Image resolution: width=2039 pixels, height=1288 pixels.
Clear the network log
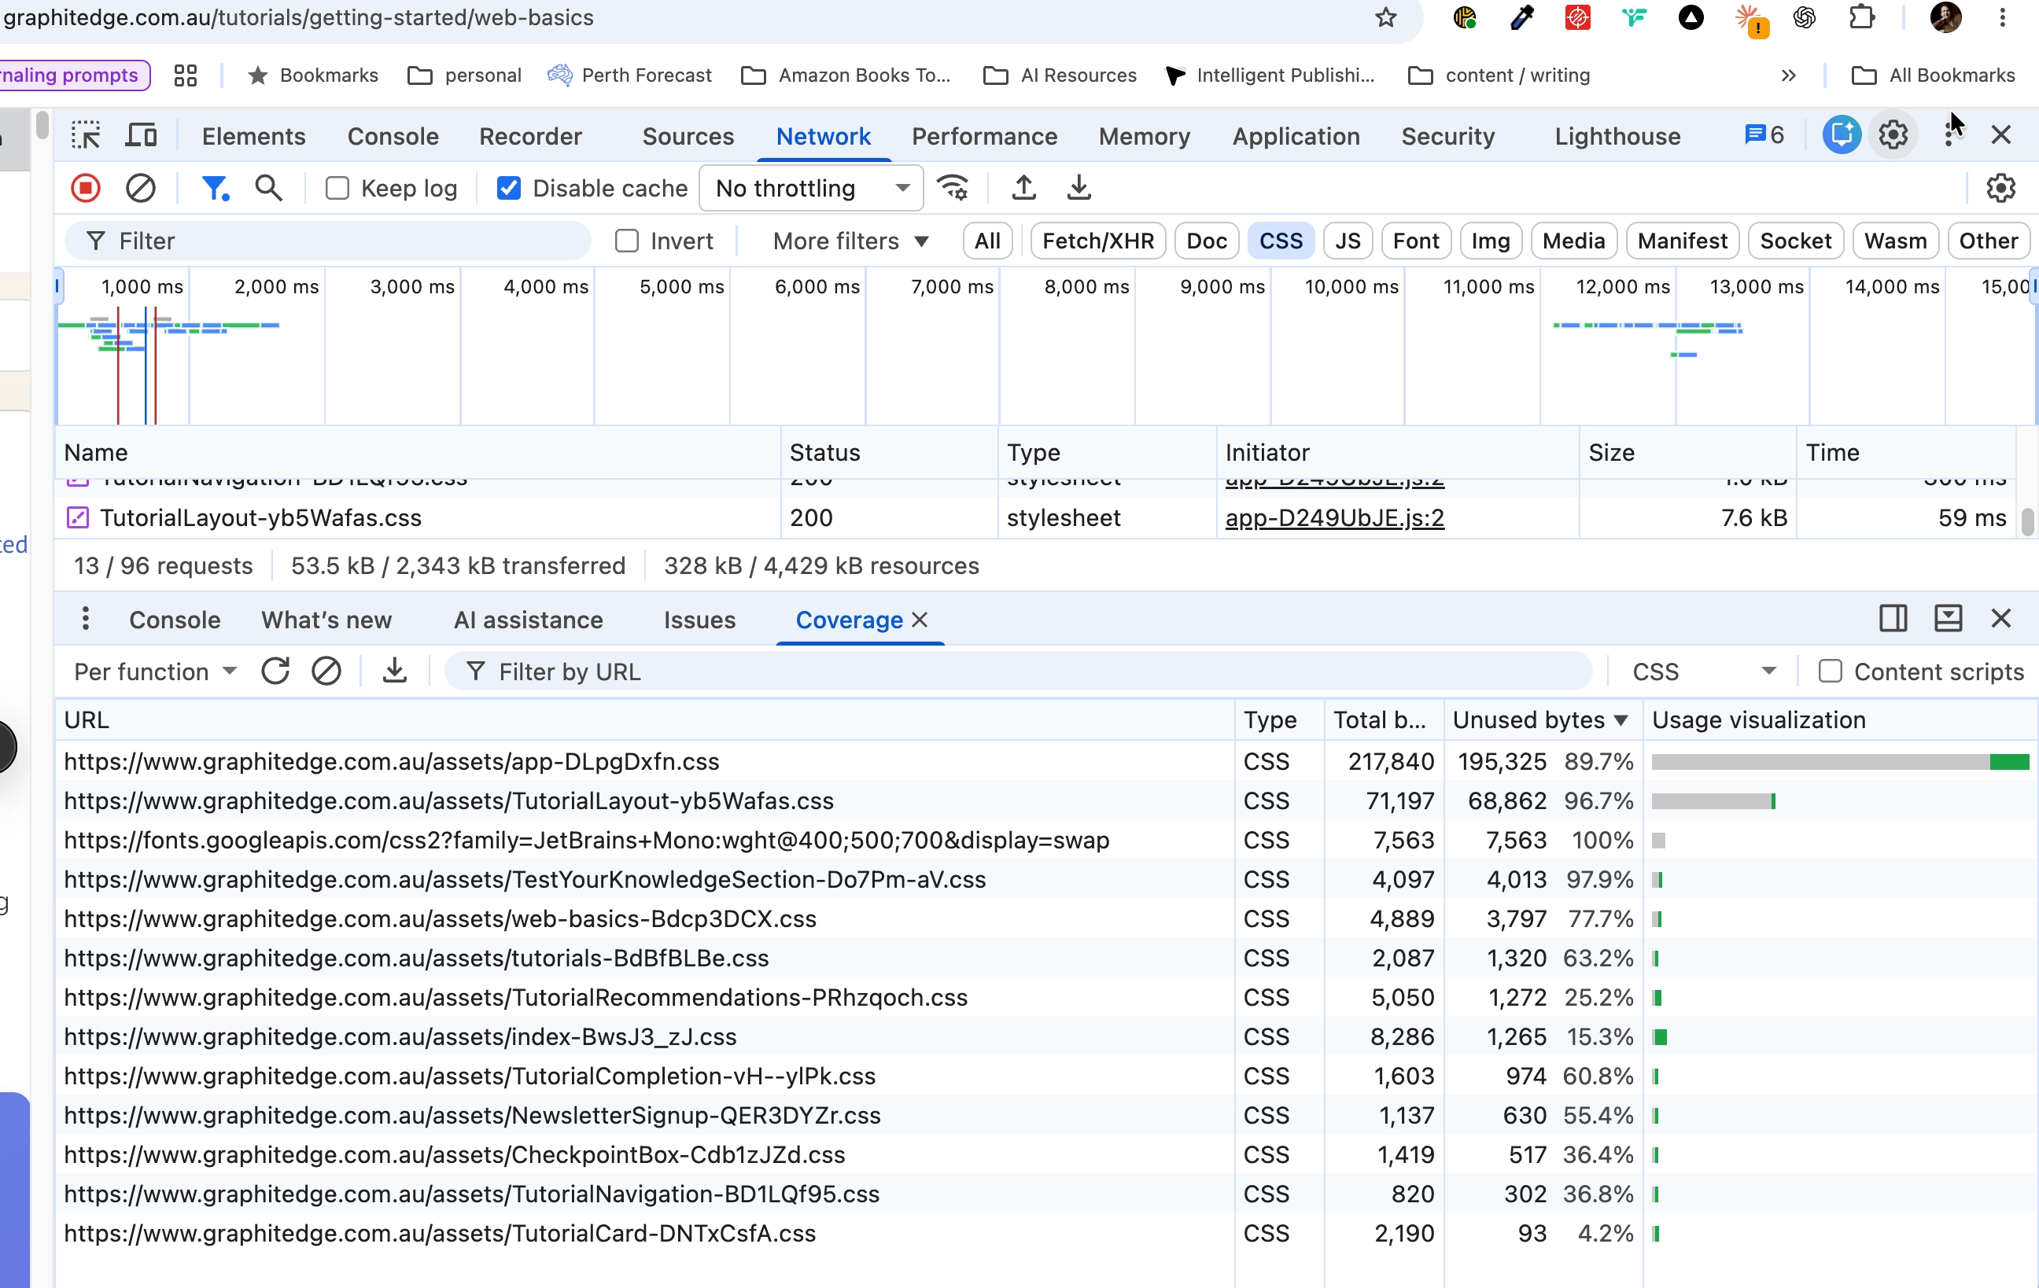pyautogui.click(x=141, y=188)
